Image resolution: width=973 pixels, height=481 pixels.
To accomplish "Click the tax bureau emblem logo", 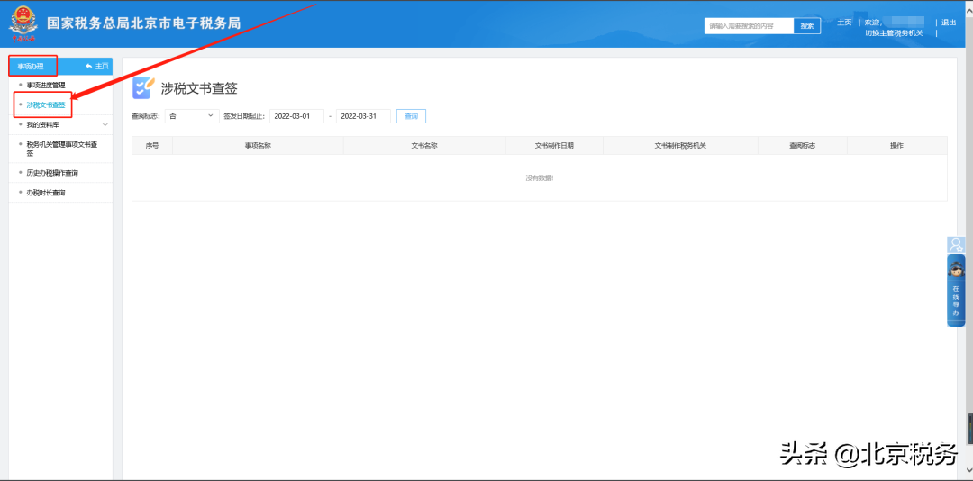I will pos(25,23).
